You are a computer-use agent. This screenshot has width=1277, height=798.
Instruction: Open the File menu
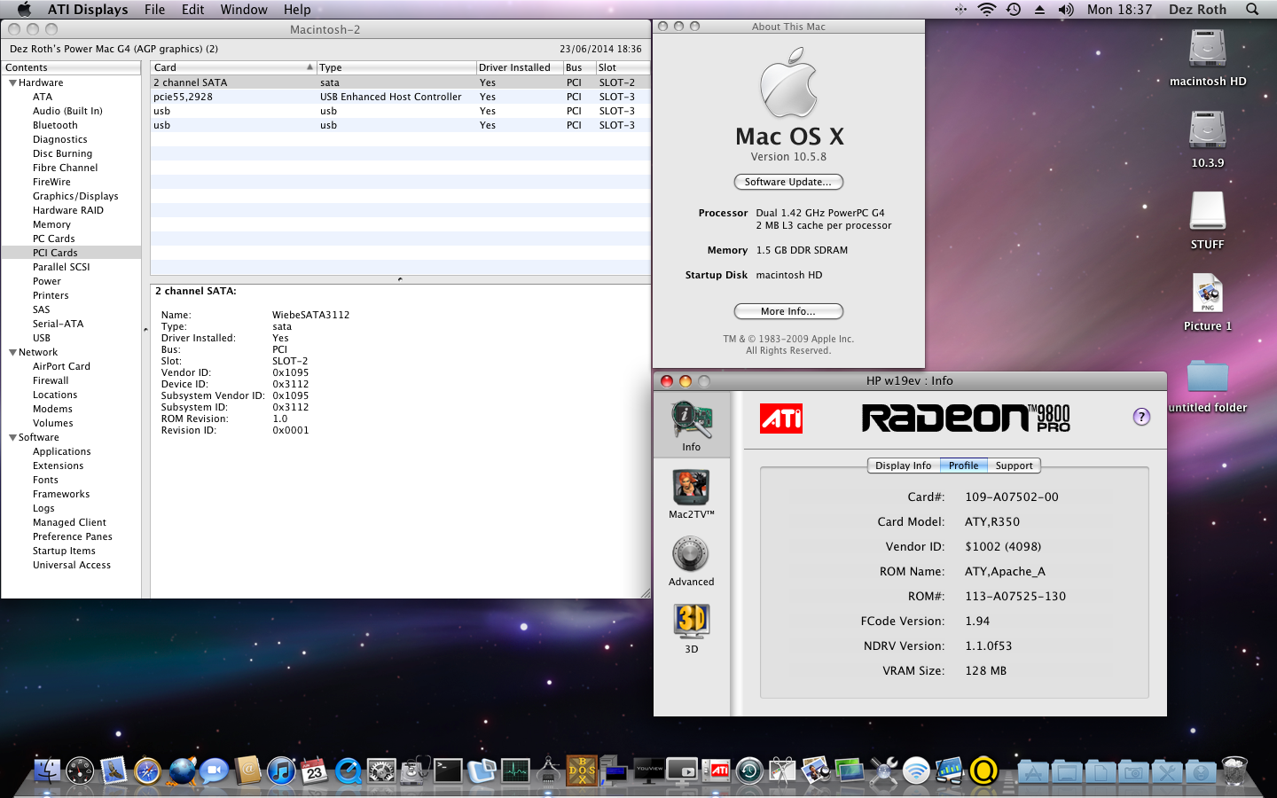click(154, 10)
